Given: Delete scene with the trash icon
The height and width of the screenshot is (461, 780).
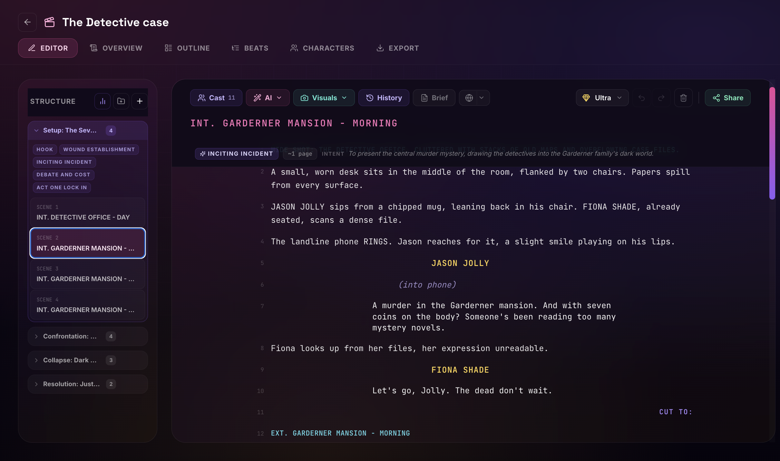Looking at the screenshot, I should (x=683, y=98).
